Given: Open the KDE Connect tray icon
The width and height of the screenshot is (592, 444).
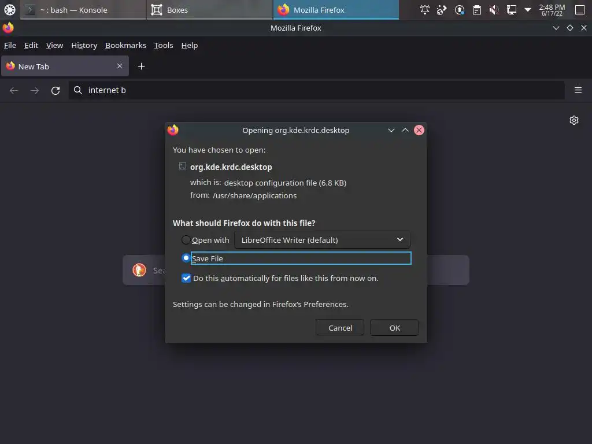Looking at the screenshot, I should pyautogui.click(x=442, y=10).
